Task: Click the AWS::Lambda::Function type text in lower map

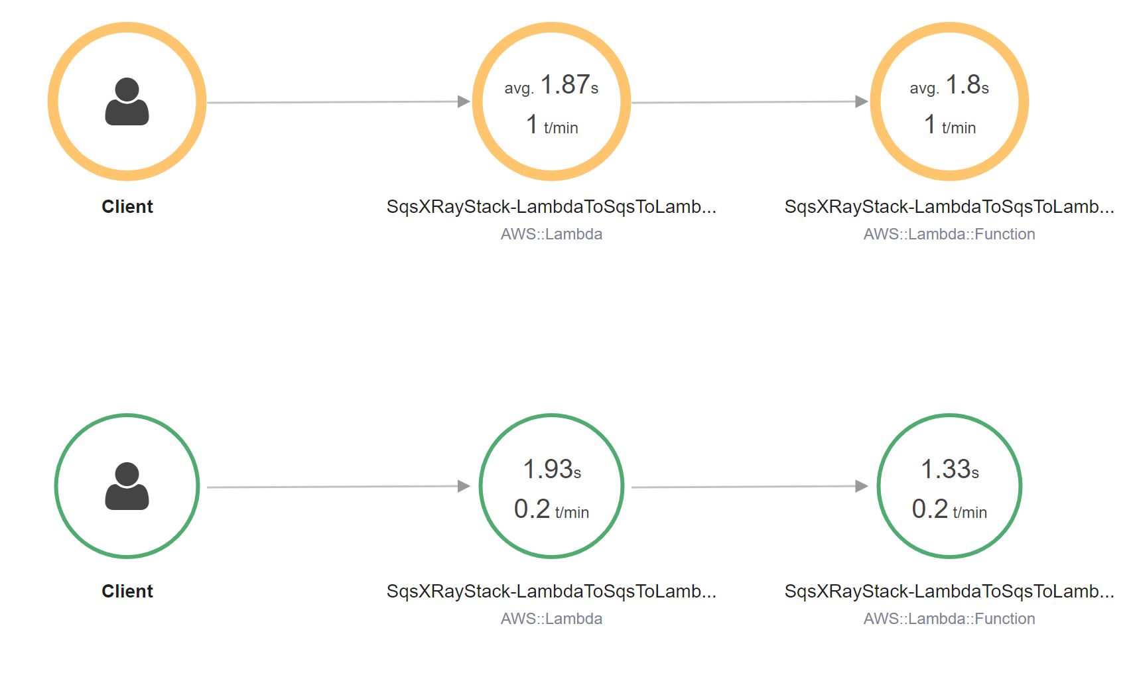Action: [x=949, y=619]
